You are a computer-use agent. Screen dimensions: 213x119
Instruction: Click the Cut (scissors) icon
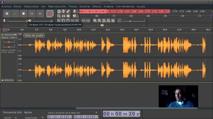tap(59, 20)
